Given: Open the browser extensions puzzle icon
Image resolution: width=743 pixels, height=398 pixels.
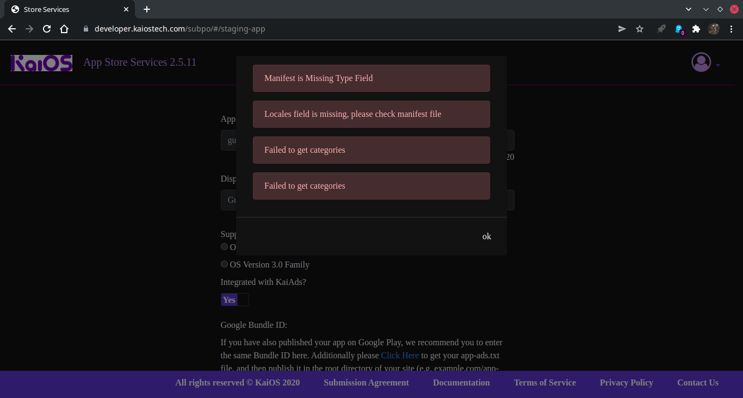Looking at the screenshot, I should coord(696,29).
